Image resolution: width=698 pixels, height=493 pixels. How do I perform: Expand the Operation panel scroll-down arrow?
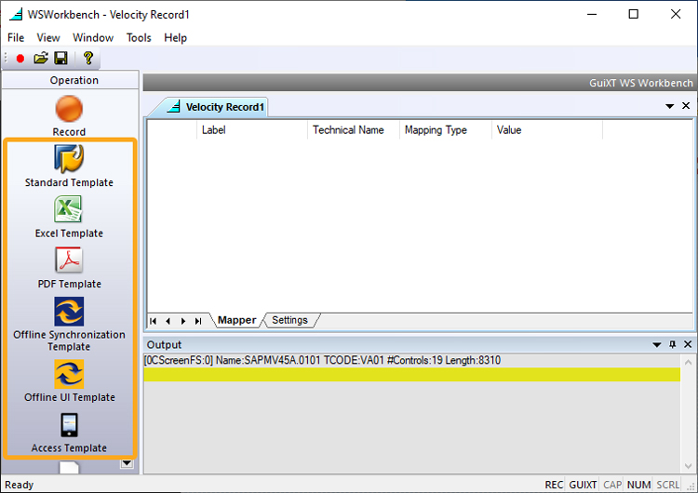point(127,463)
